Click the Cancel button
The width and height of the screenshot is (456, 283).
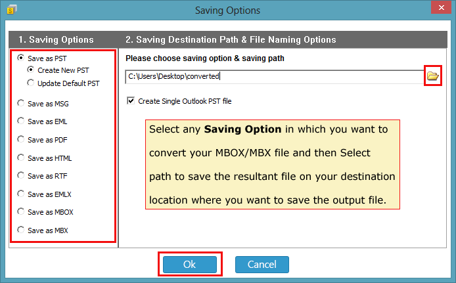click(x=262, y=265)
